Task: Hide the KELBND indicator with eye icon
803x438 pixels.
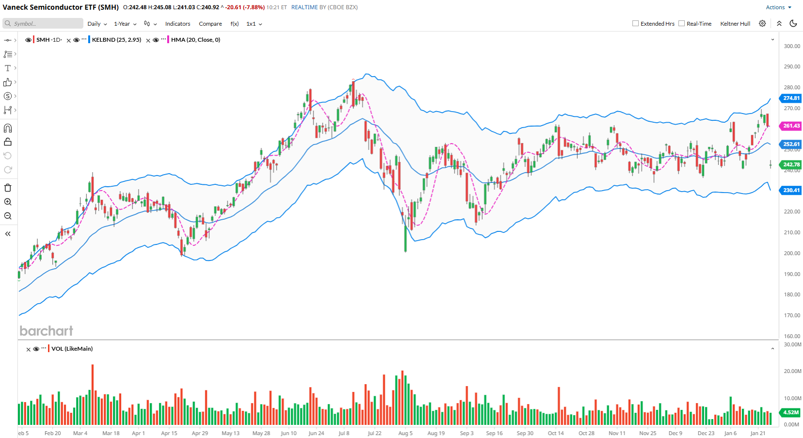Action: pyautogui.click(x=76, y=40)
